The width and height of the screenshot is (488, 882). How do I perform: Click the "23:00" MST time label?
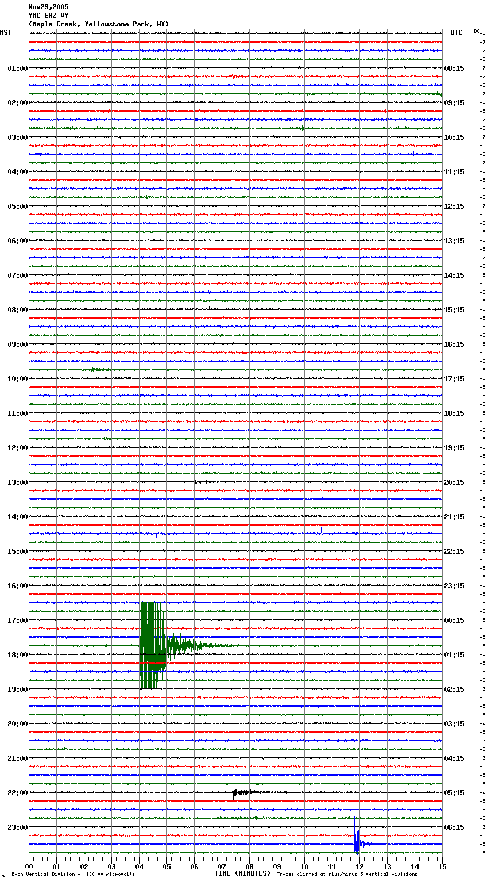[18, 827]
